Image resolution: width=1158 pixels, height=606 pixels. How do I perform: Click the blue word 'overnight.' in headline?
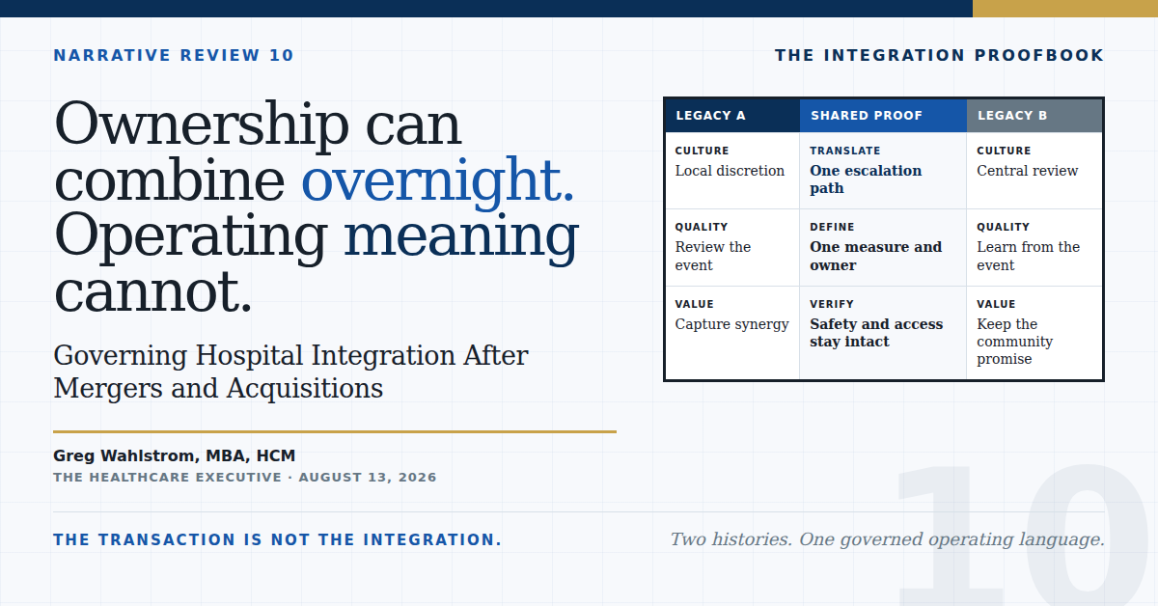click(438, 180)
